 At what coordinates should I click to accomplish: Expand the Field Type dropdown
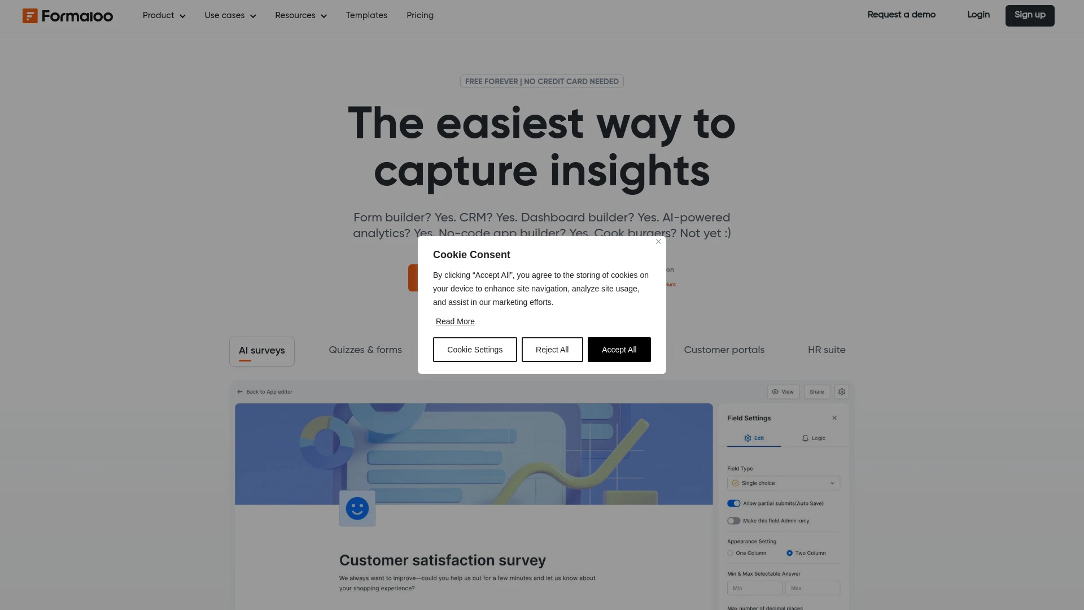click(x=783, y=483)
